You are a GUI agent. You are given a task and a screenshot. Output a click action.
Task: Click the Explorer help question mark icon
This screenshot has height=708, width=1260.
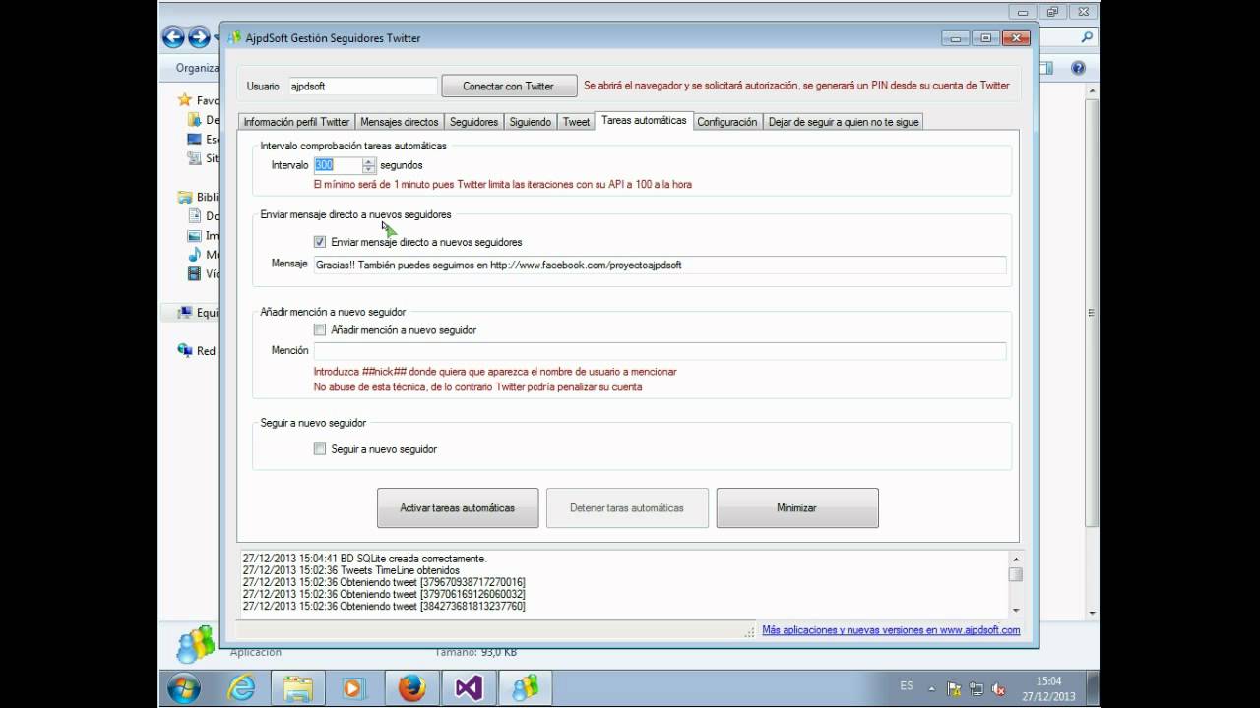coord(1078,68)
